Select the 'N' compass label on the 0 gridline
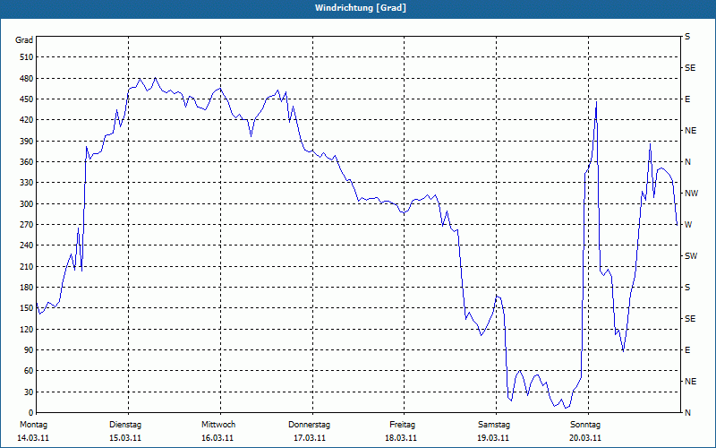 [687, 413]
